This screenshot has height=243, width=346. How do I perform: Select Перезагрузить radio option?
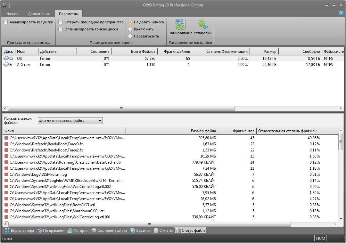(x=130, y=36)
